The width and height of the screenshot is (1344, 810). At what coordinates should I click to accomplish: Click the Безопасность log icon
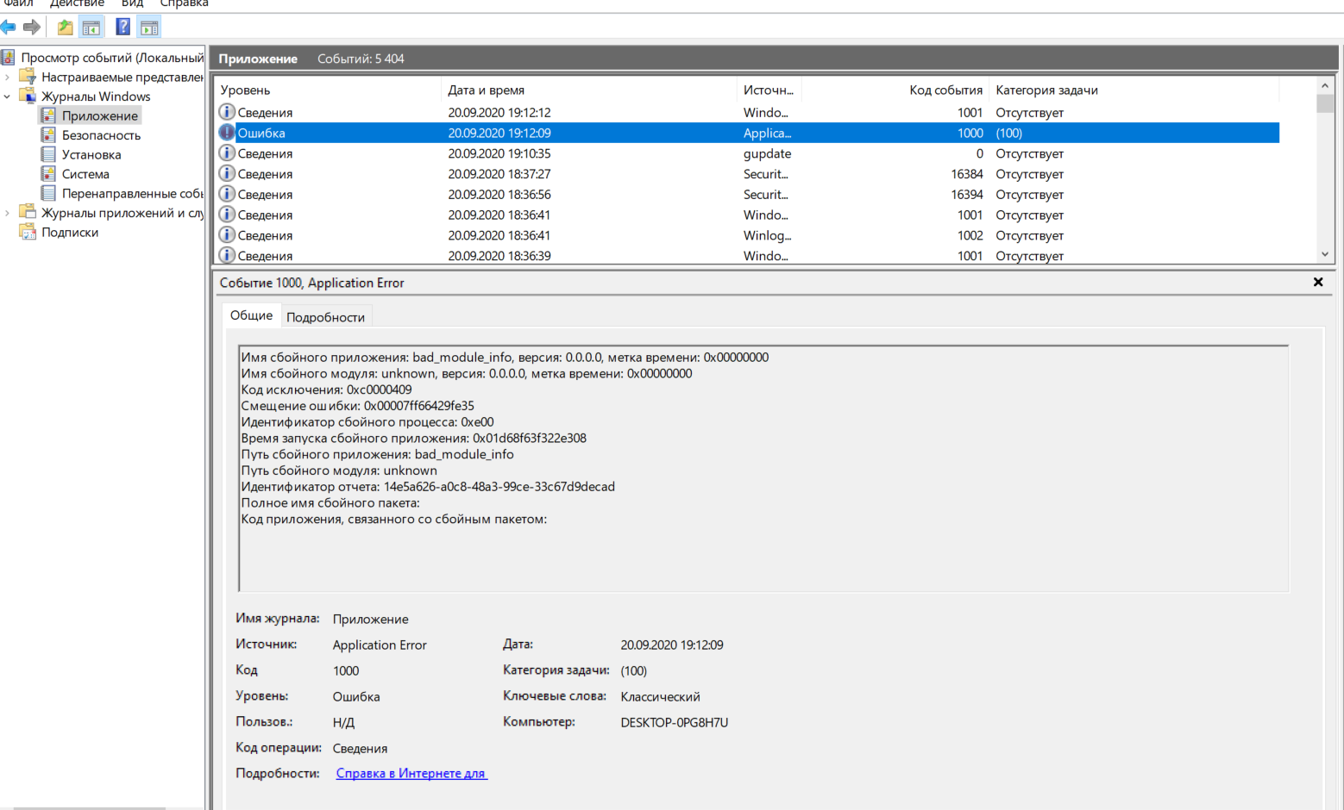pyautogui.click(x=48, y=135)
